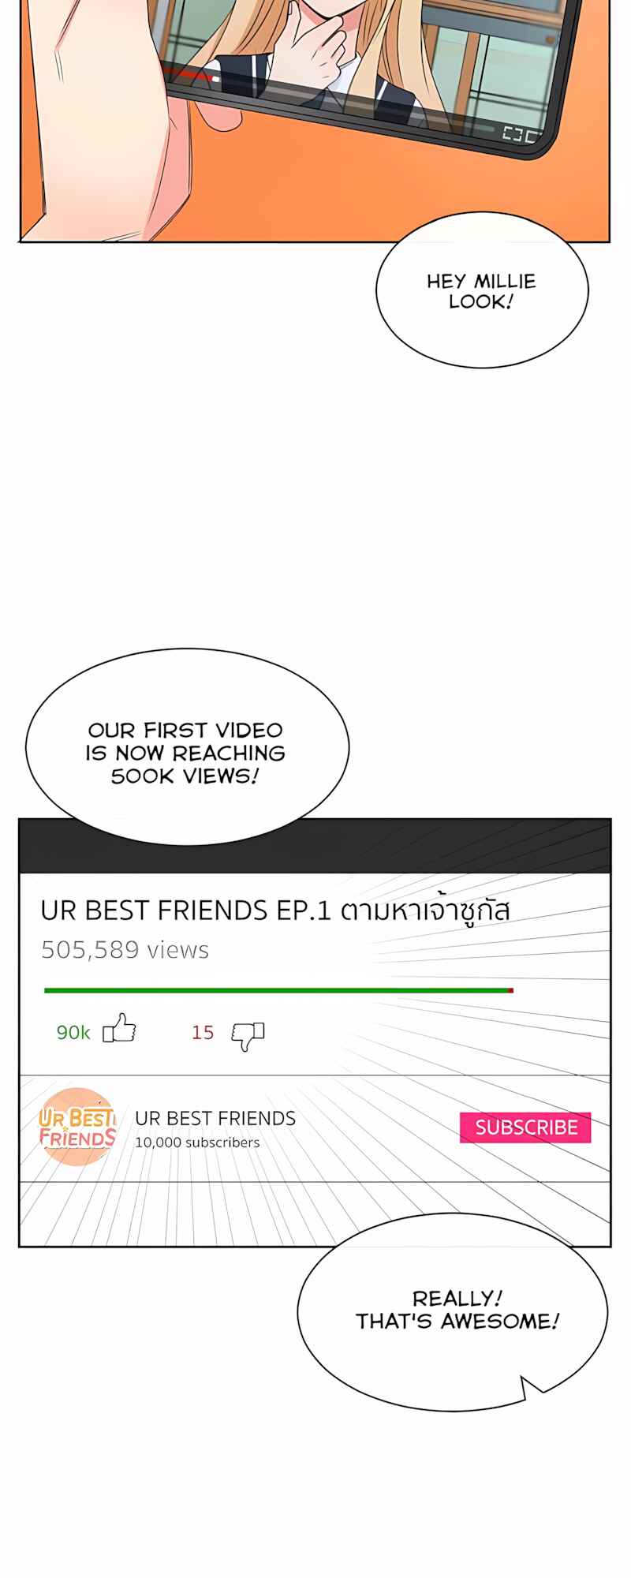The width and height of the screenshot is (631, 1578).
Task: Tap the fullscreen icon on phone video
Action: (513, 133)
